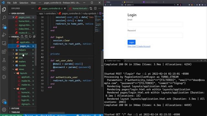Image resolution: width=207 pixels, height=116 pixels.
Task: Open the browser's main menu button
Action: point(205,5)
